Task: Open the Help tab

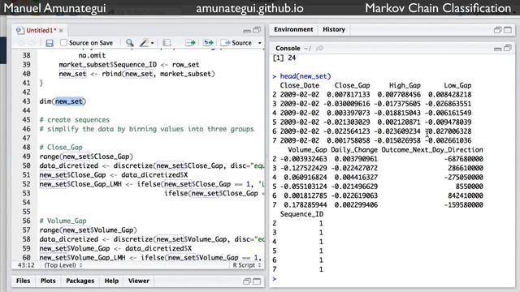Action: [x=111, y=281]
